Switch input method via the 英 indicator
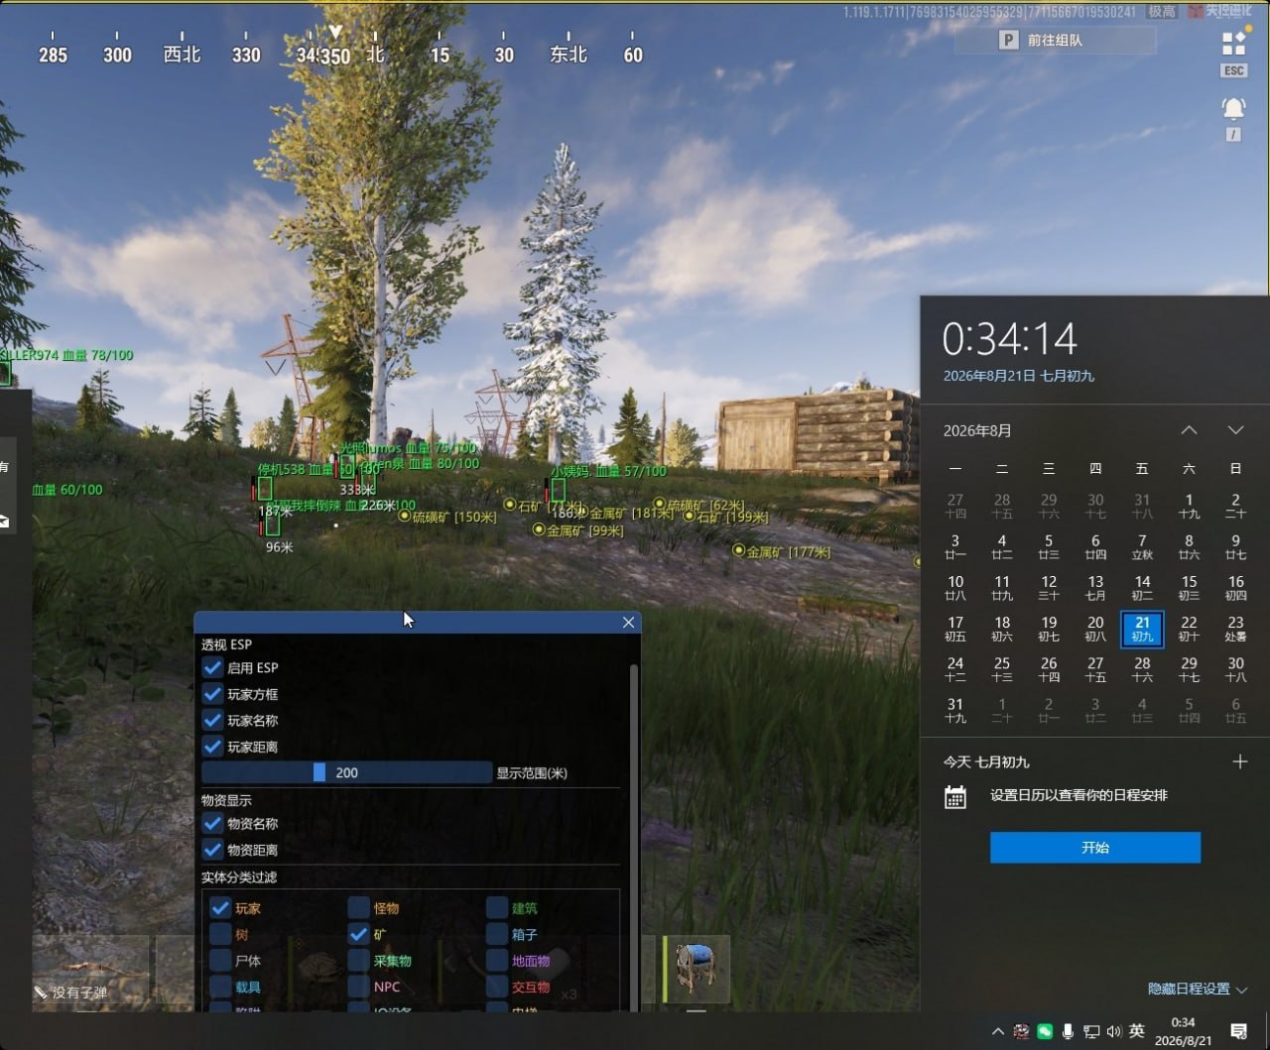Image resolution: width=1270 pixels, height=1050 pixels. tap(1137, 1031)
